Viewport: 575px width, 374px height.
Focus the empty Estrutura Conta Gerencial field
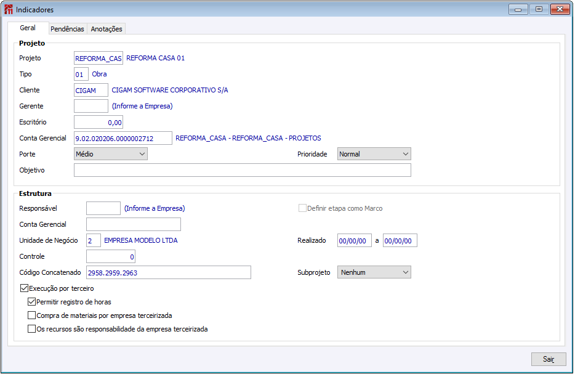pos(134,224)
